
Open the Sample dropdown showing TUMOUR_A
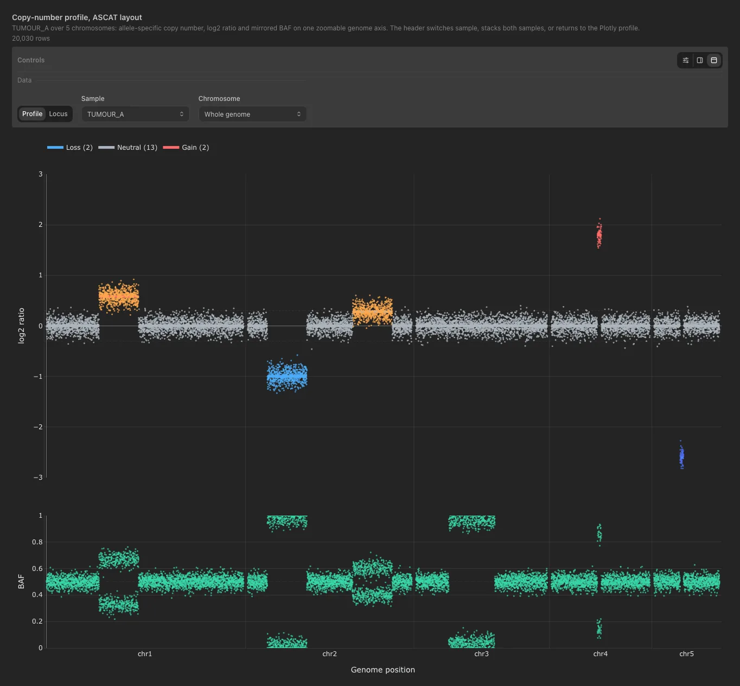pos(136,114)
